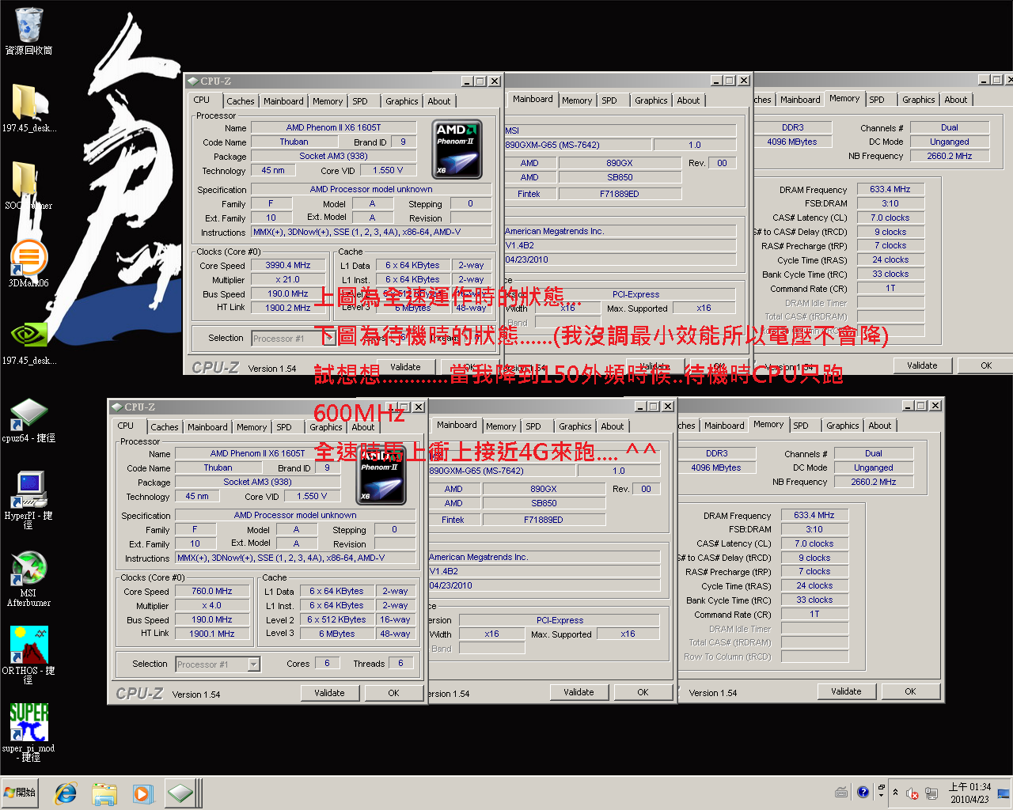Switch to Caches tab in lower CPU-Z CPU window
The width and height of the screenshot is (1013, 810).
[165, 427]
